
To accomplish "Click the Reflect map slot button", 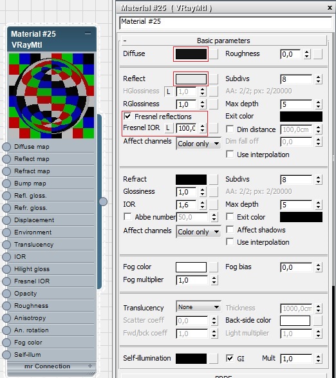I will (214, 79).
